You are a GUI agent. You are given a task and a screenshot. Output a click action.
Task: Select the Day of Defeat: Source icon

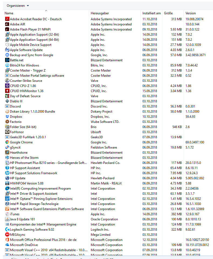(x=7, y=96)
